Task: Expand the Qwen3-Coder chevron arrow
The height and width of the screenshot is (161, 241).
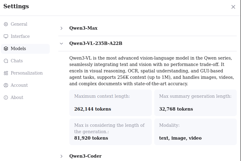Action: (61, 156)
